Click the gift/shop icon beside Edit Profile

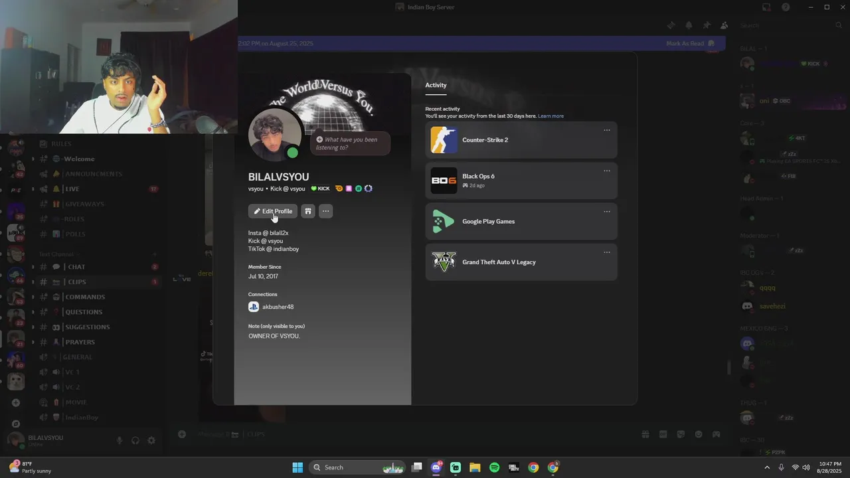(x=308, y=211)
